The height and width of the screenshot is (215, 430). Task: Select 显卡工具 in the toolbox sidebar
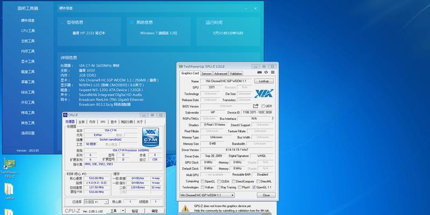click(x=28, y=61)
